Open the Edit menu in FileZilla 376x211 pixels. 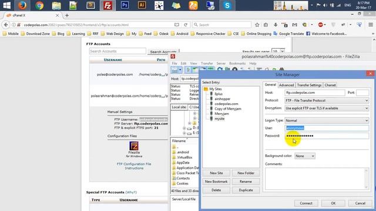(x=183, y=63)
